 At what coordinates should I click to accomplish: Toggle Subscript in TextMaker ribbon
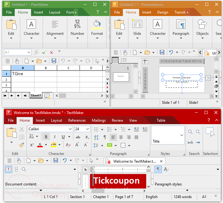coord(87,137)
